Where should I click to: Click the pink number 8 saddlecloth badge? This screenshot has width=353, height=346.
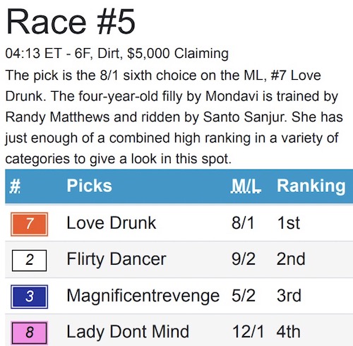(30, 333)
